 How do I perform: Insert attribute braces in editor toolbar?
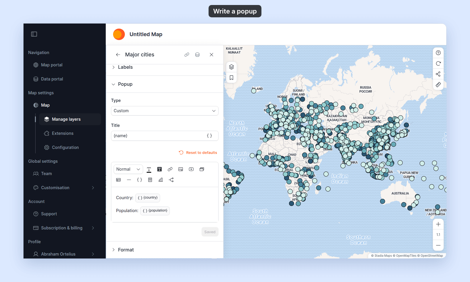coord(140,180)
